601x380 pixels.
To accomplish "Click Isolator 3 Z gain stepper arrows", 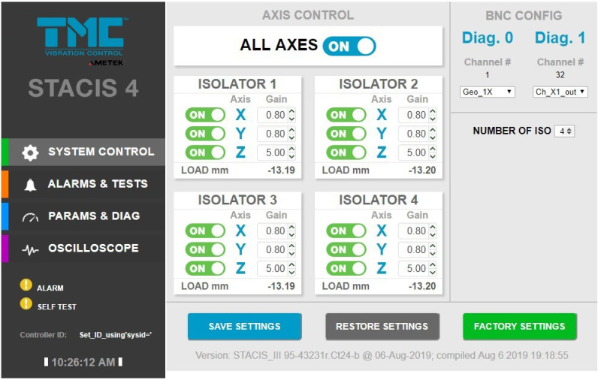I will pos(291,268).
